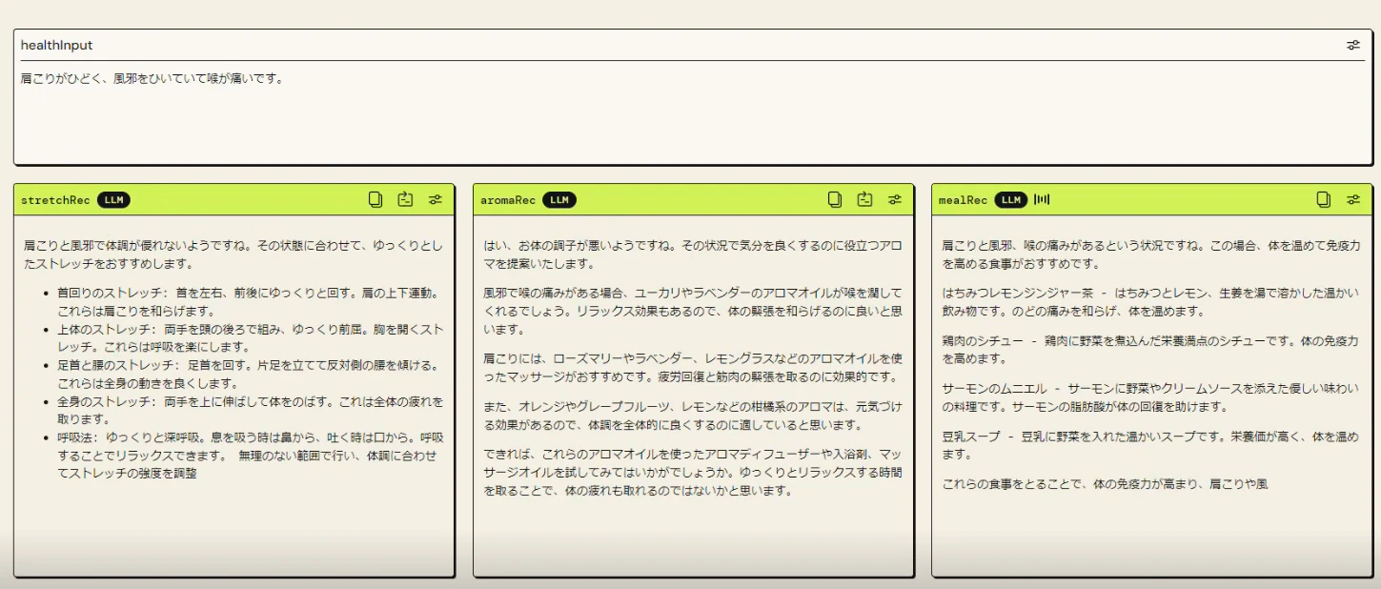Click aromaRec paragraph starting with 風邪で喉の痛みがある場合
Image resolution: width=1381 pixels, height=589 pixels.
point(693,311)
